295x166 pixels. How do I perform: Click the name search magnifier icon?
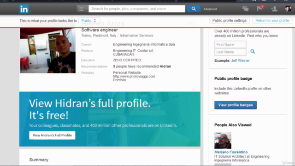click(x=253, y=51)
